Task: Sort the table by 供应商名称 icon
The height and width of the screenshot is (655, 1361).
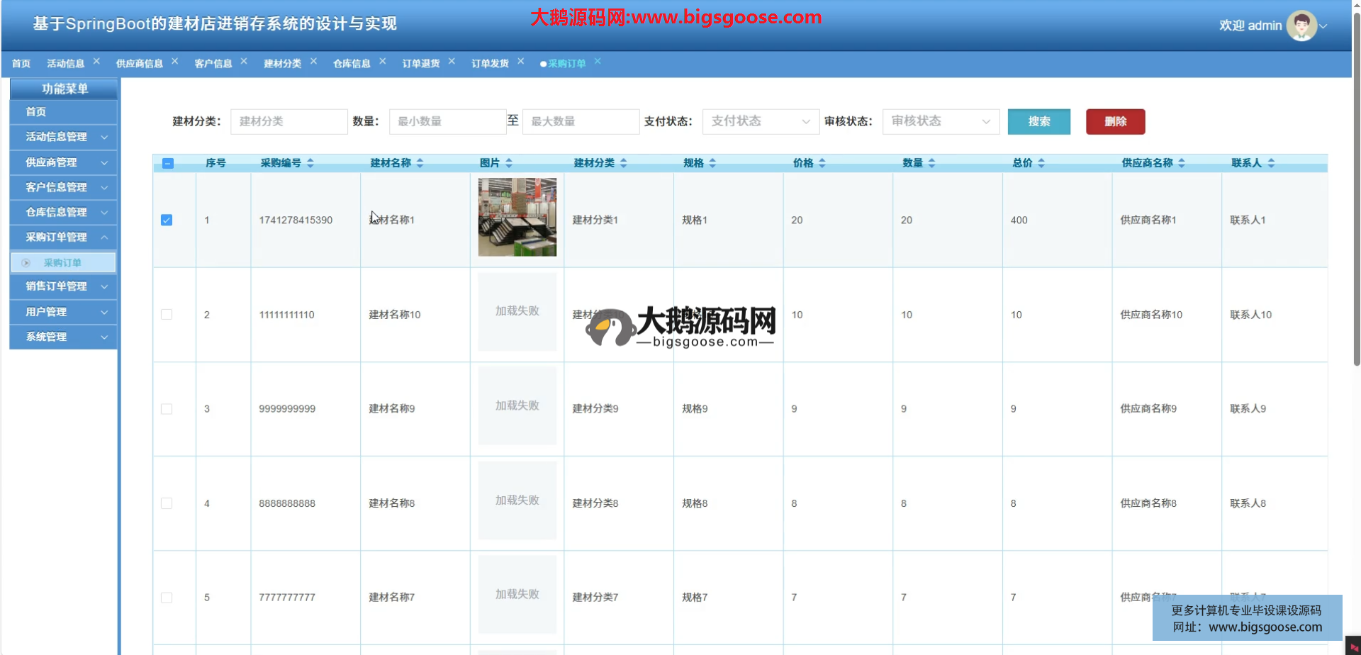Action: [1182, 163]
